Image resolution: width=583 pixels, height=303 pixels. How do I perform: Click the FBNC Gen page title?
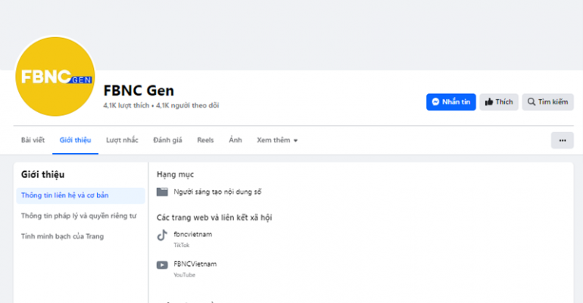[139, 90]
